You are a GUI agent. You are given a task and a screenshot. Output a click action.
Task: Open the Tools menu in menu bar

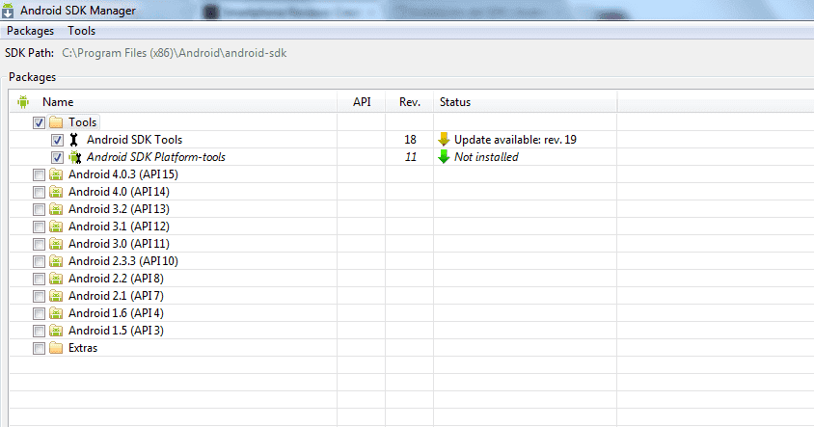(82, 31)
